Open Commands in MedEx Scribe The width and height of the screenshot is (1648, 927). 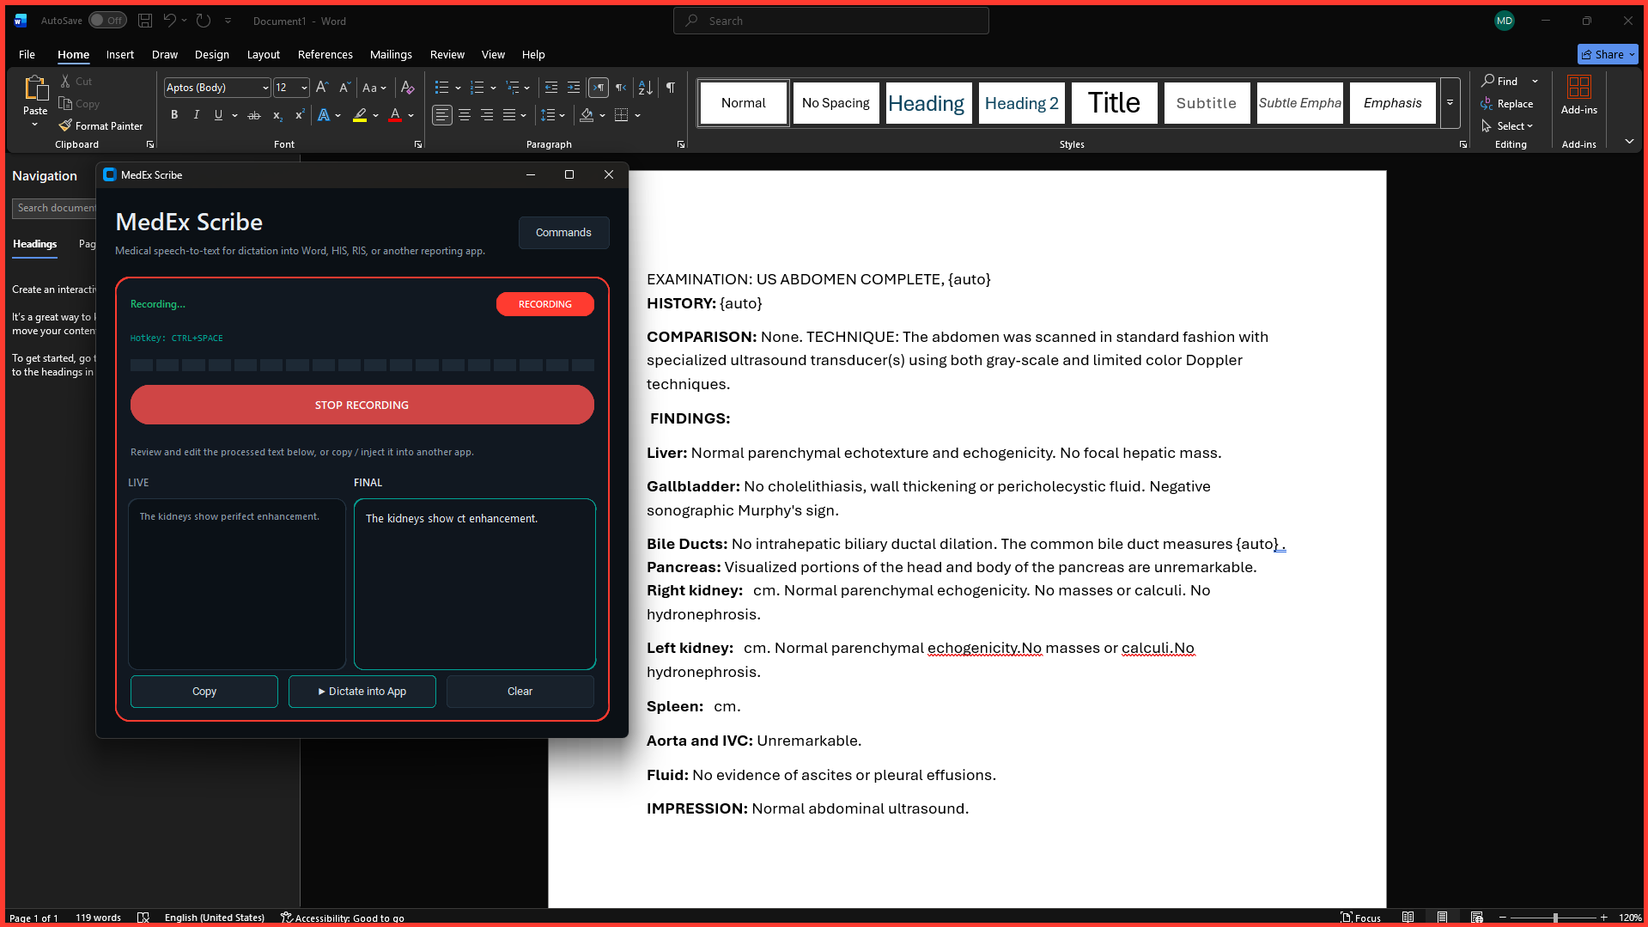563,232
